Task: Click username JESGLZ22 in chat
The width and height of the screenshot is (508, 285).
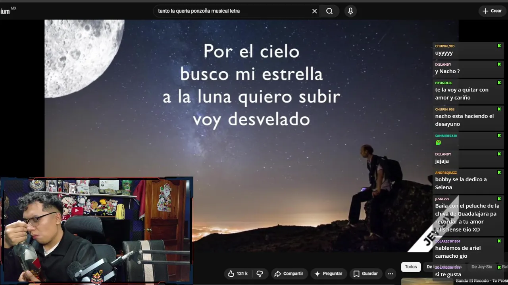Action: pos(442,199)
